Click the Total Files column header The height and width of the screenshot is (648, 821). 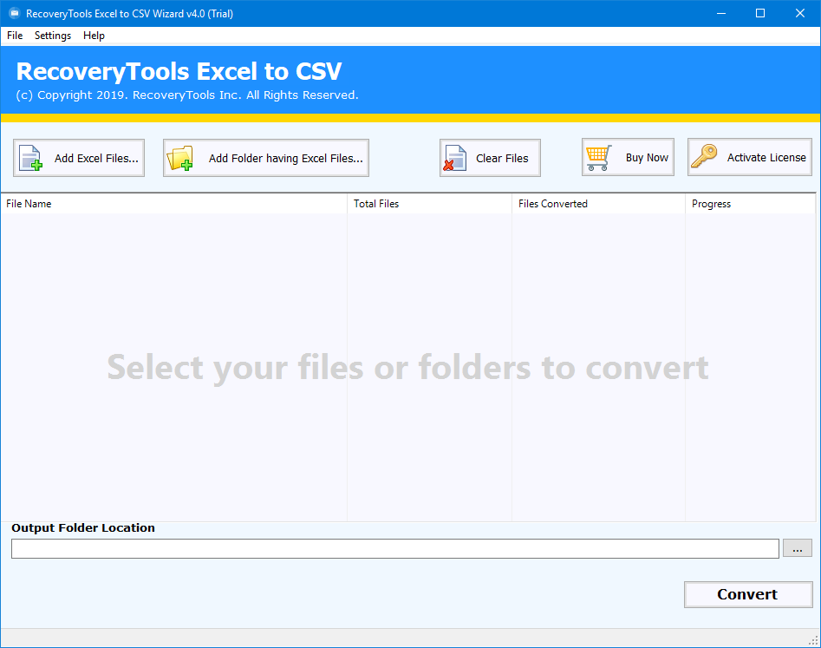[429, 204]
